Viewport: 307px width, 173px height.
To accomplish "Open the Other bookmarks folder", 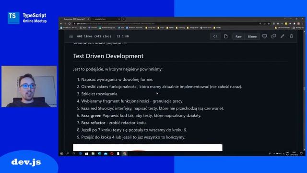I will 283,28.
